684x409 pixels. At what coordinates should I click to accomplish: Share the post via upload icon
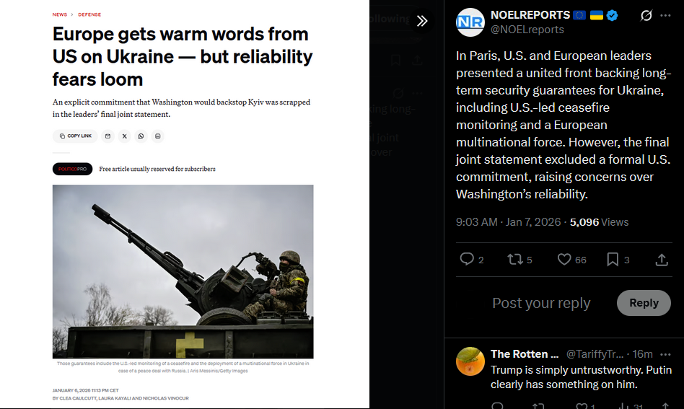(x=662, y=260)
